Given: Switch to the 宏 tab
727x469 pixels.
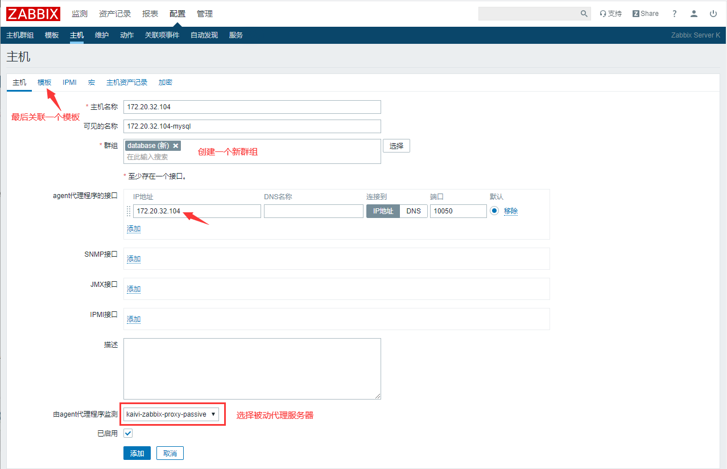Looking at the screenshot, I should pos(92,83).
